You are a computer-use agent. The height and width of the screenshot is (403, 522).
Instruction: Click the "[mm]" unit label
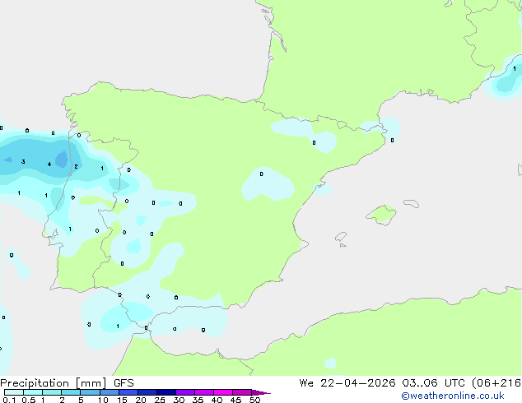(91, 383)
